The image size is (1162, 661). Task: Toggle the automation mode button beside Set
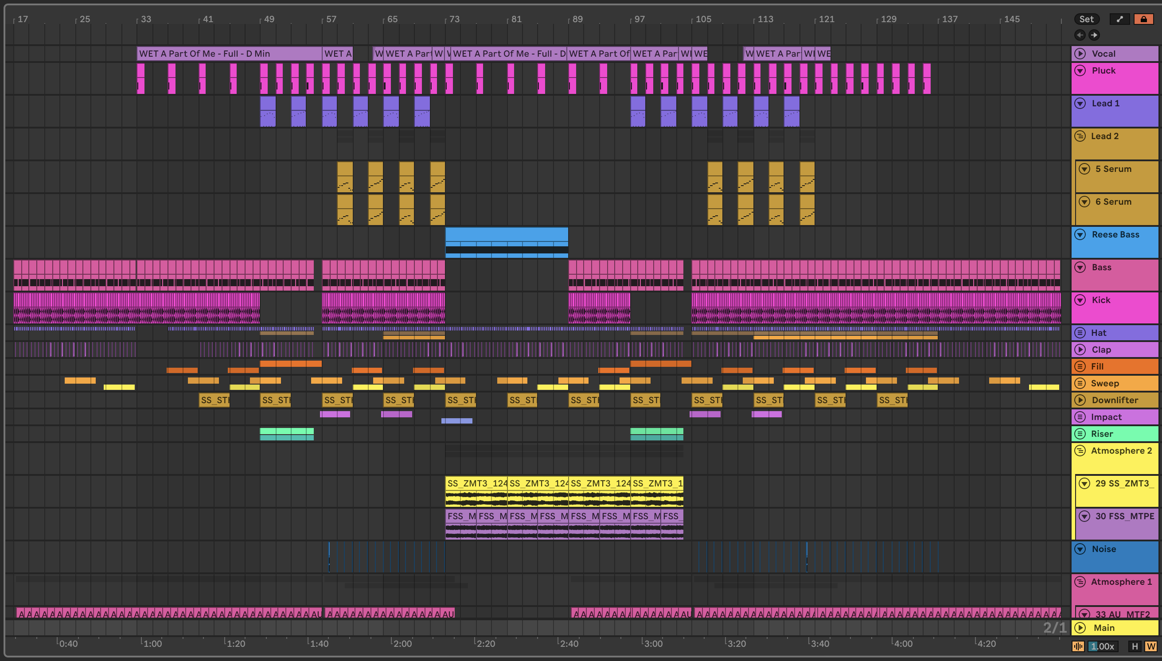click(1119, 19)
